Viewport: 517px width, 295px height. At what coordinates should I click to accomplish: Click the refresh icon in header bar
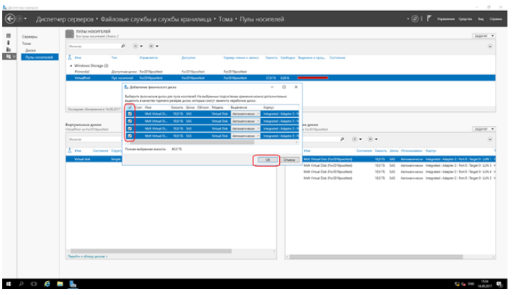pos(415,19)
